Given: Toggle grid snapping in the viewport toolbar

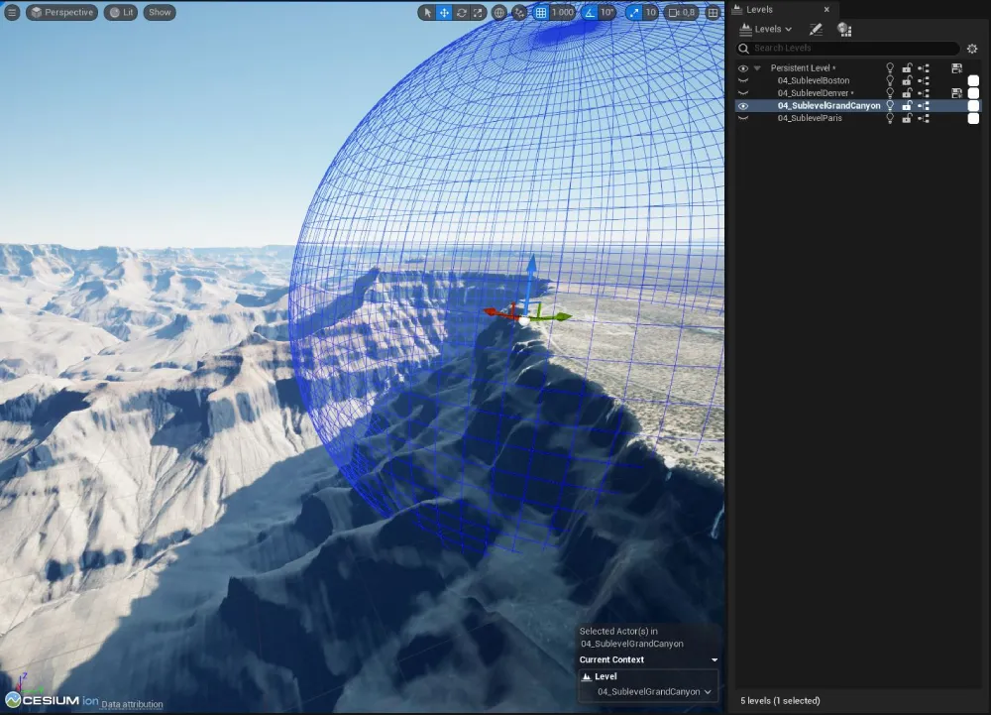Looking at the screenshot, I should point(541,12).
